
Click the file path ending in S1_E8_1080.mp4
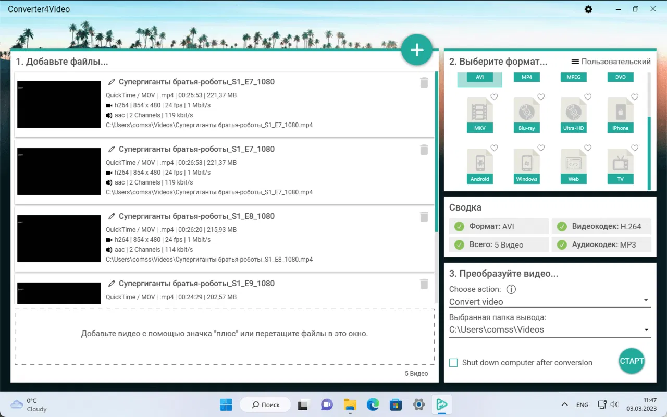209,260
